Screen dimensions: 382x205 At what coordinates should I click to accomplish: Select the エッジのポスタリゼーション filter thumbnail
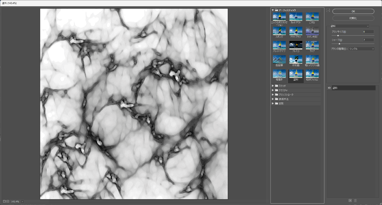(x=279, y=17)
